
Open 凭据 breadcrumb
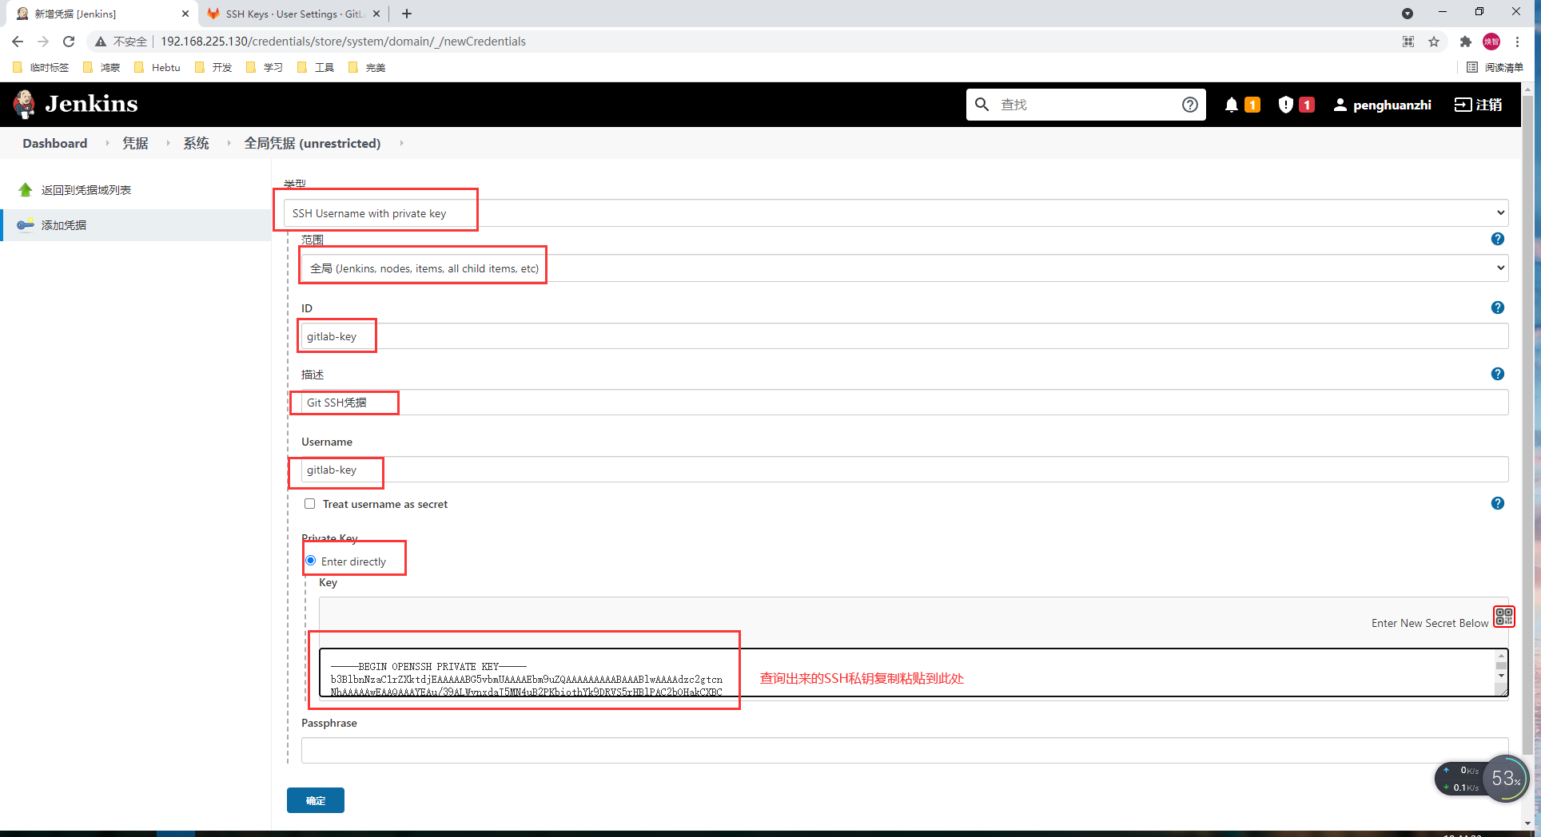pyautogui.click(x=135, y=143)
